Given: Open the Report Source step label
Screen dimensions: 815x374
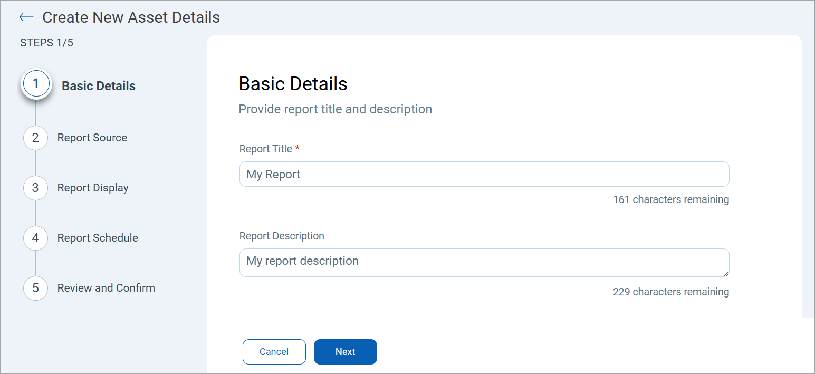Looking at the screenshot, I should [x=92, y=138].
